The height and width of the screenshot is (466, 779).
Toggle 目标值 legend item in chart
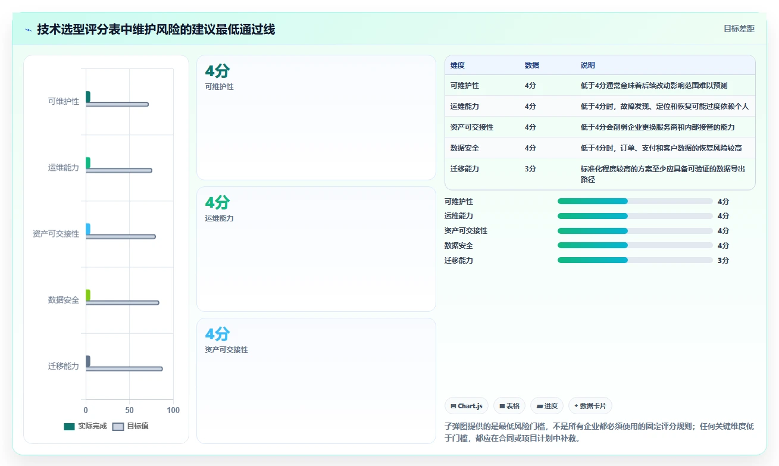130,426
